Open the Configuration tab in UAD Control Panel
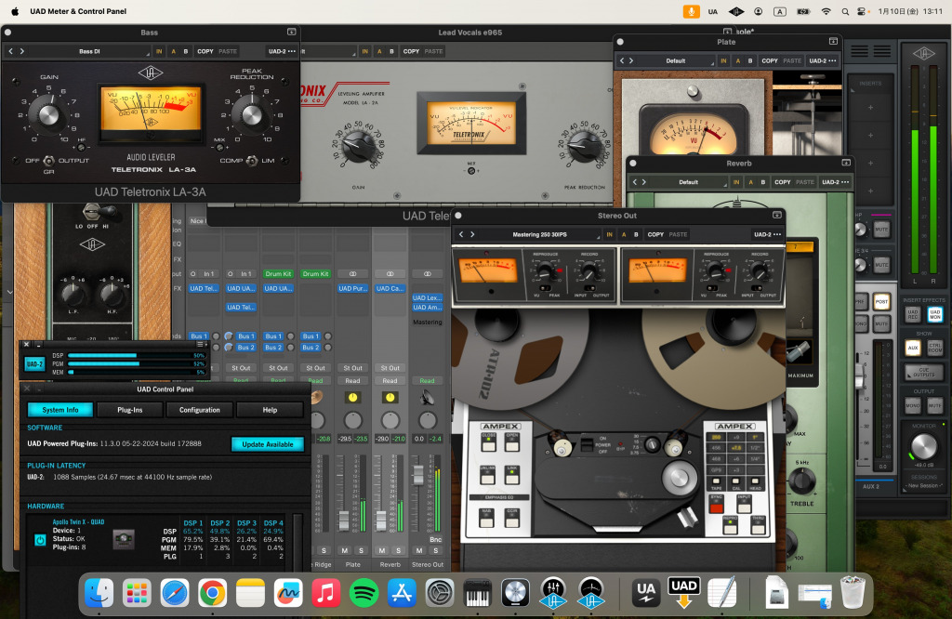Image resolution: width=952 pixels, height=619 pixels. pyautogui.click(x=200, y=410)
